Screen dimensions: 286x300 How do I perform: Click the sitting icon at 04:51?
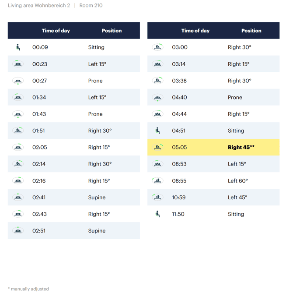pos(157,131)
